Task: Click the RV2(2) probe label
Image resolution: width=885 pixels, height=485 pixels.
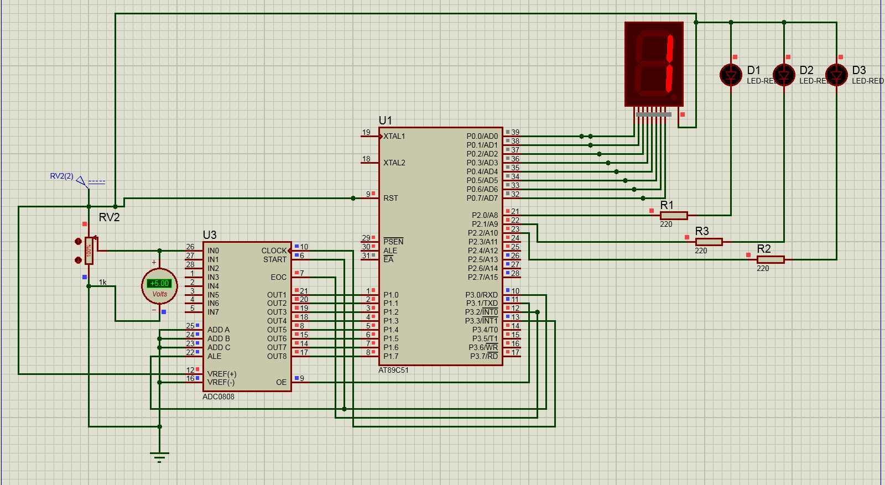Action: tap(61, 176)
